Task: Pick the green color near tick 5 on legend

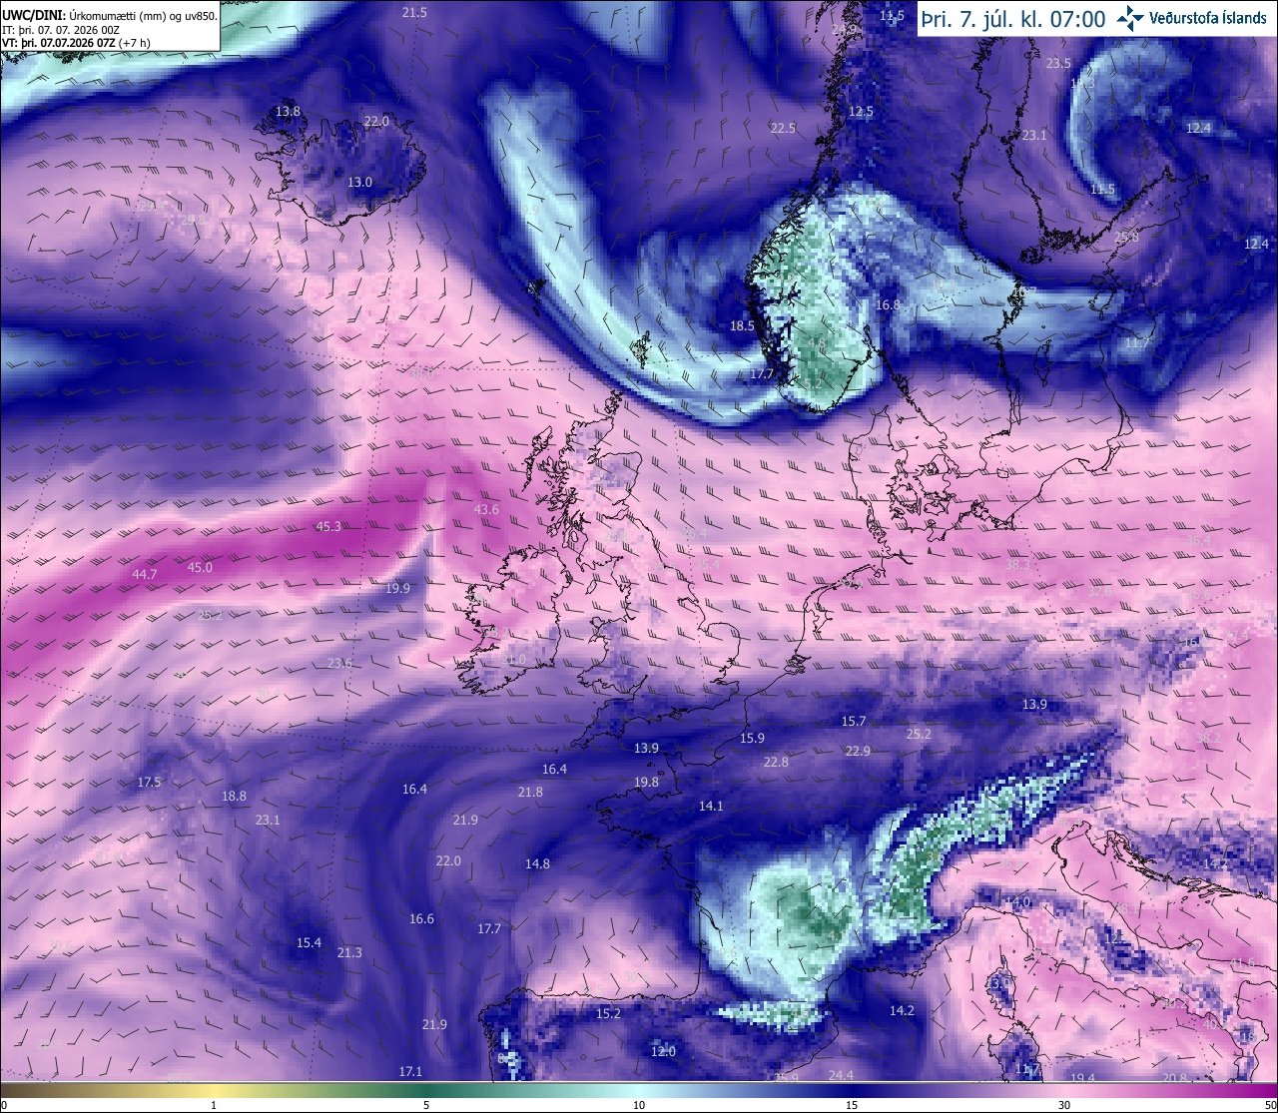Action: coord(426,1089)
